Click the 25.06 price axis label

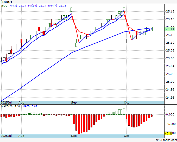tap(170, 58)
